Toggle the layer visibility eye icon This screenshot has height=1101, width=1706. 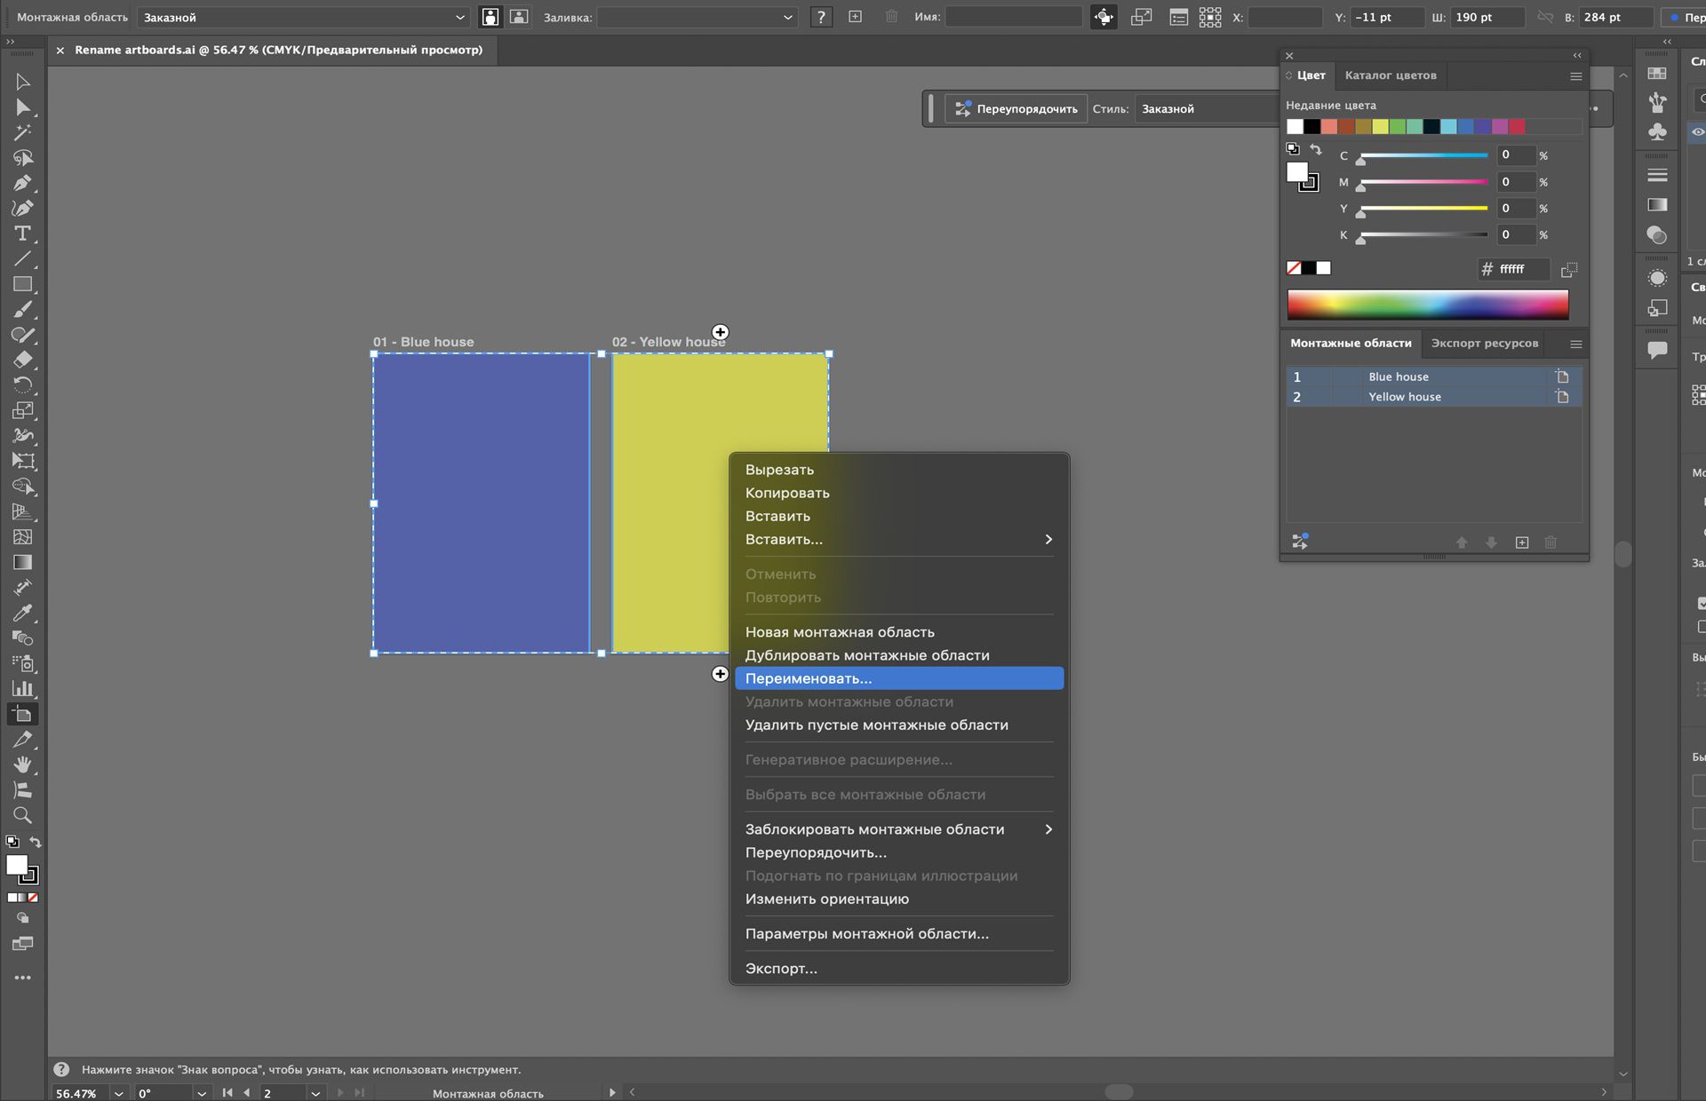[1697, 132]
